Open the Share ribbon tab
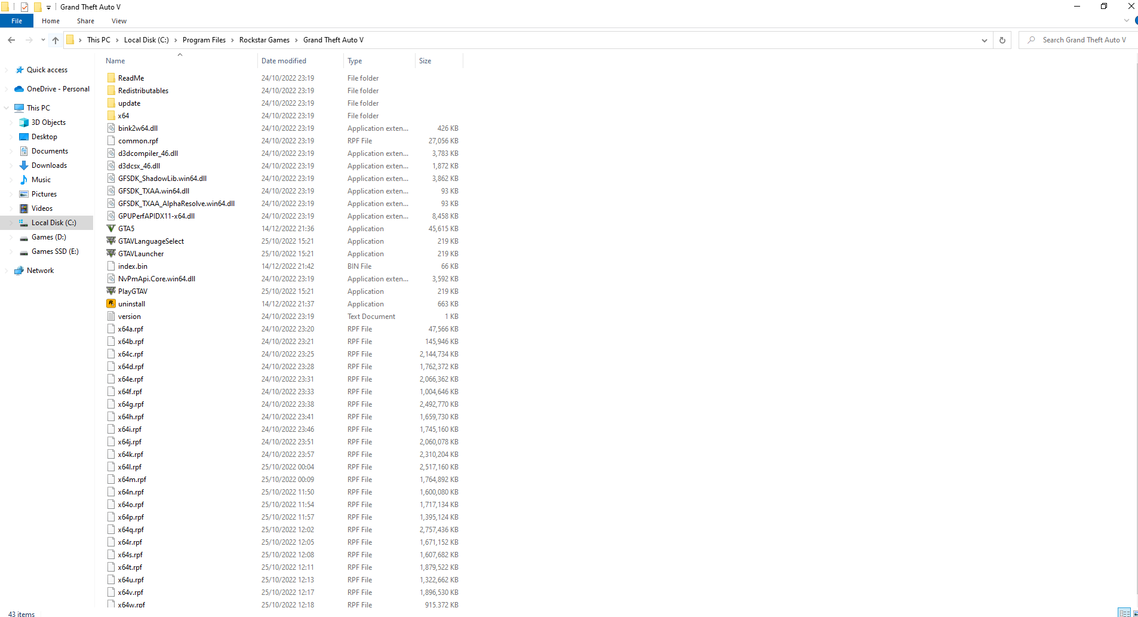This screenshot has height=617, width=1138. point(85,21)
